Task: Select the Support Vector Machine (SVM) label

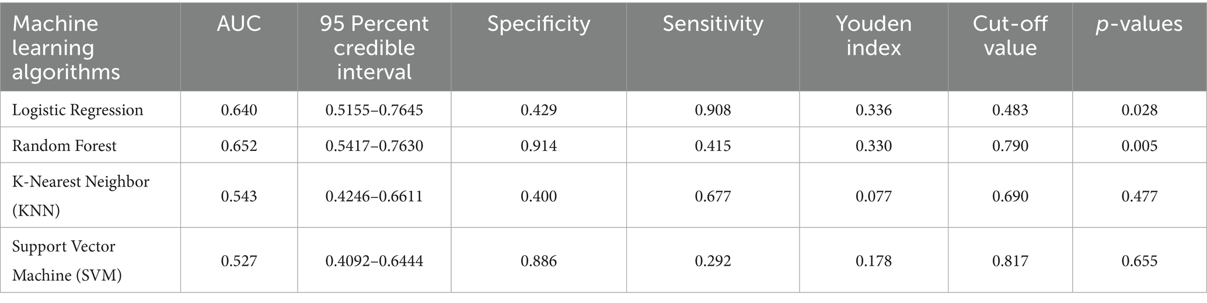Action: (x=67, y=260)
